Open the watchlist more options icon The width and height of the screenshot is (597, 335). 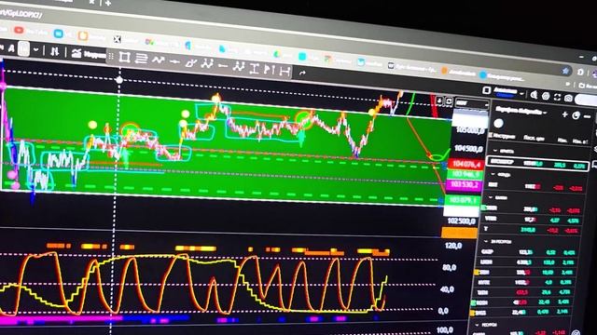click(x=587, y=116)
